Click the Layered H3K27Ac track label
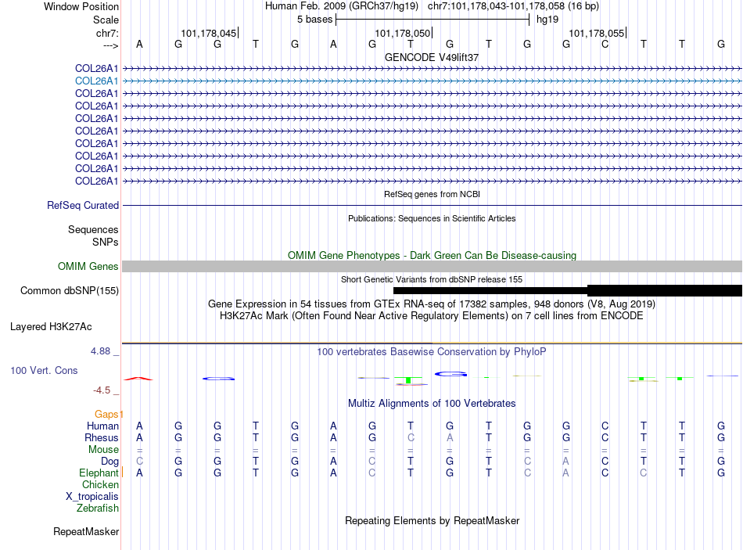The width and height of the screenshot is (743, 550). [x=51, y=327]
